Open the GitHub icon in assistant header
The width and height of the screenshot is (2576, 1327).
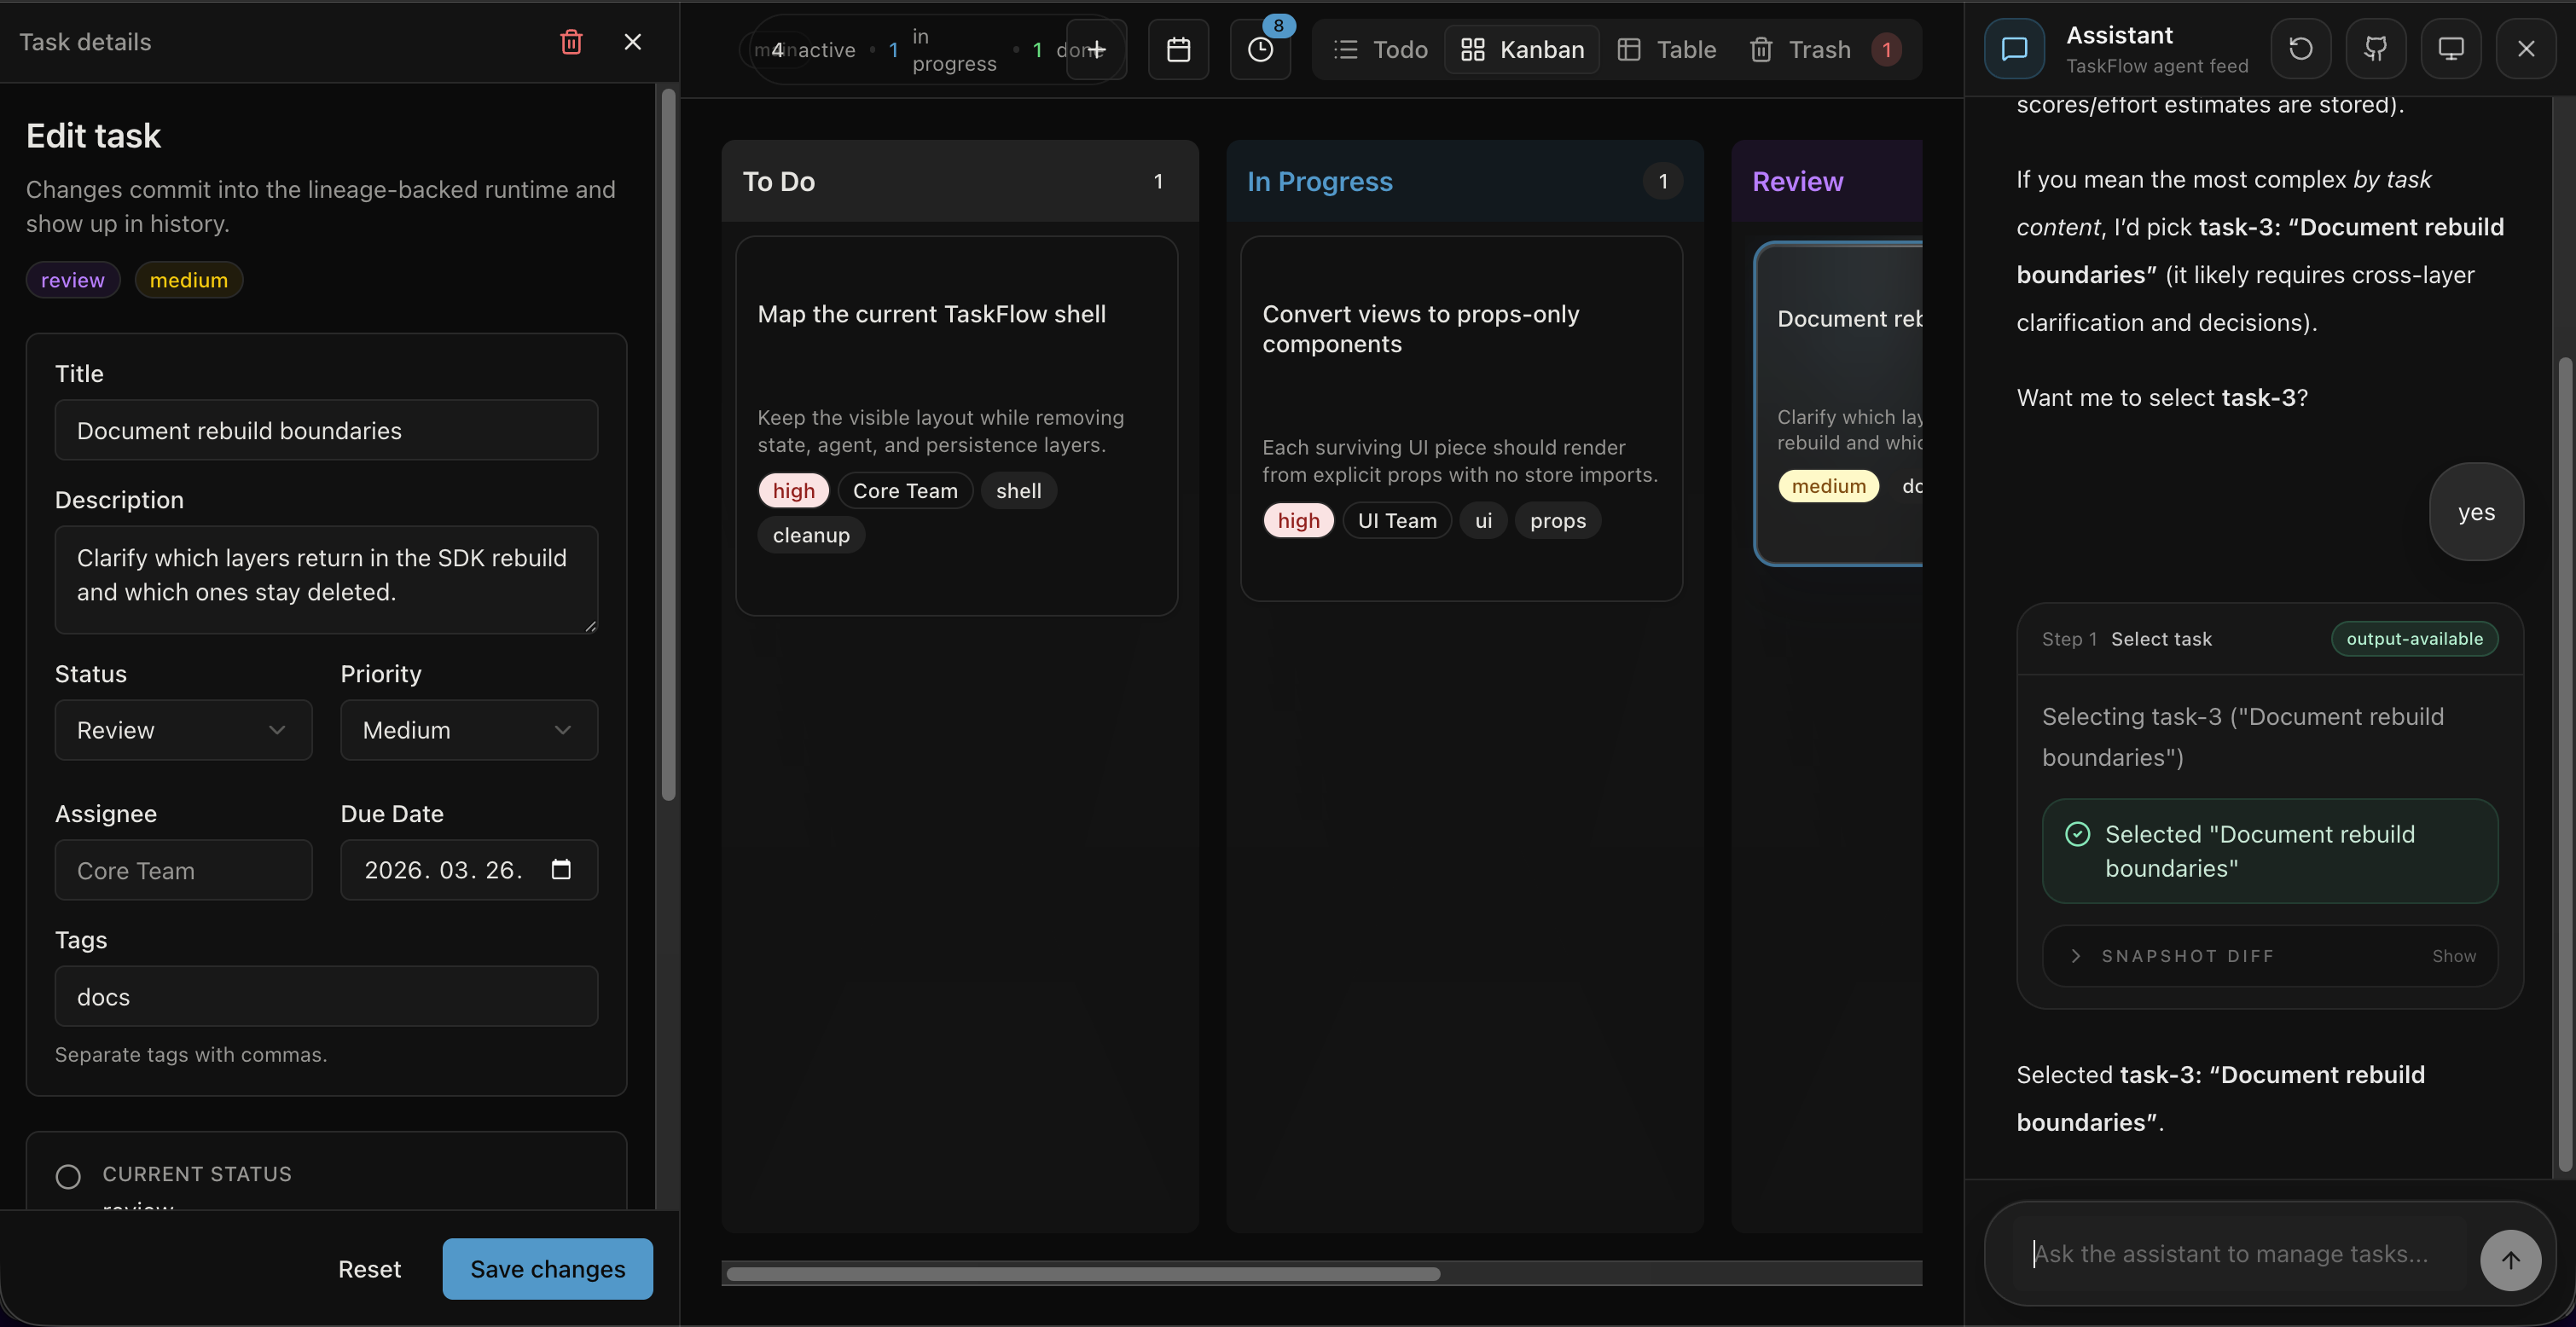coord(2375,48)
